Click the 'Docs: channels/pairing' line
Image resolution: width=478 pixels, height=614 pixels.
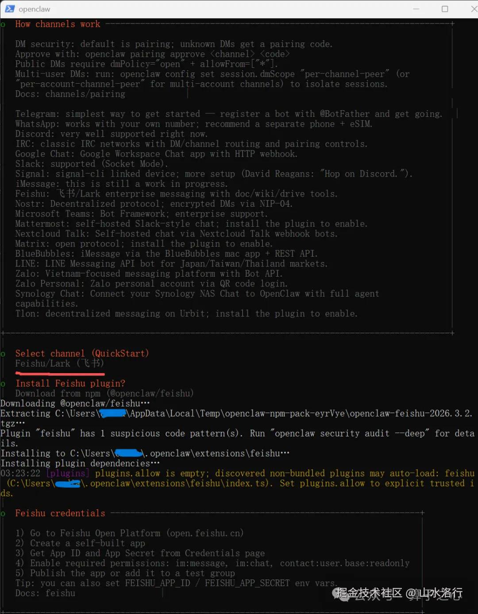point(70,94)
